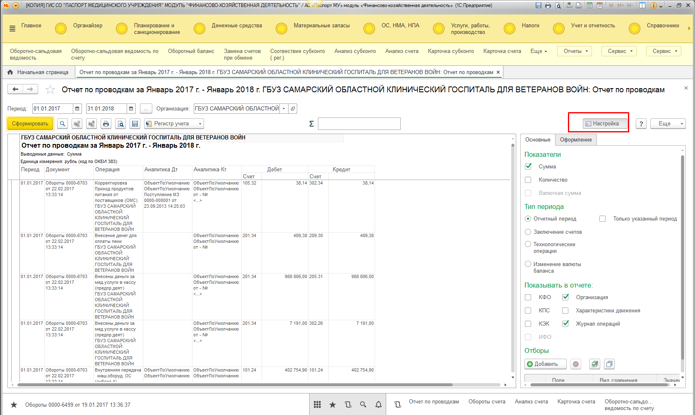
Task: Click the title bar print icon
Action: pos(548,5)
